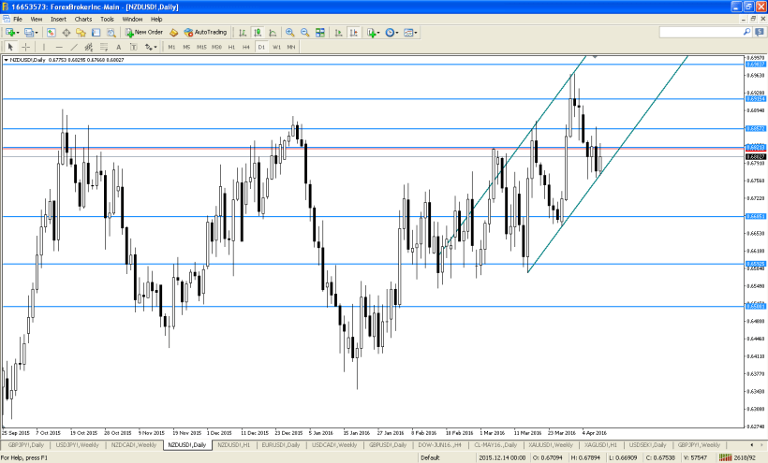This screenshot has height=463, width=768.
Task: Switch chart to M15 timeframe
Action: click(x=201, y=47)
